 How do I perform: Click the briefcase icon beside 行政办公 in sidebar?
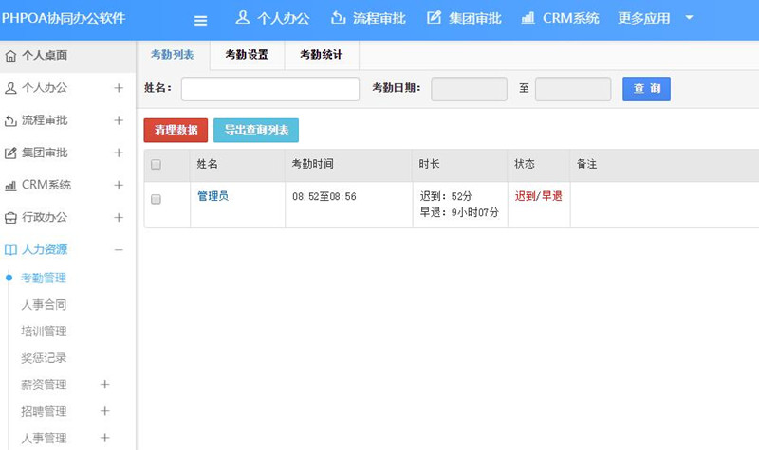pos(10,217)
